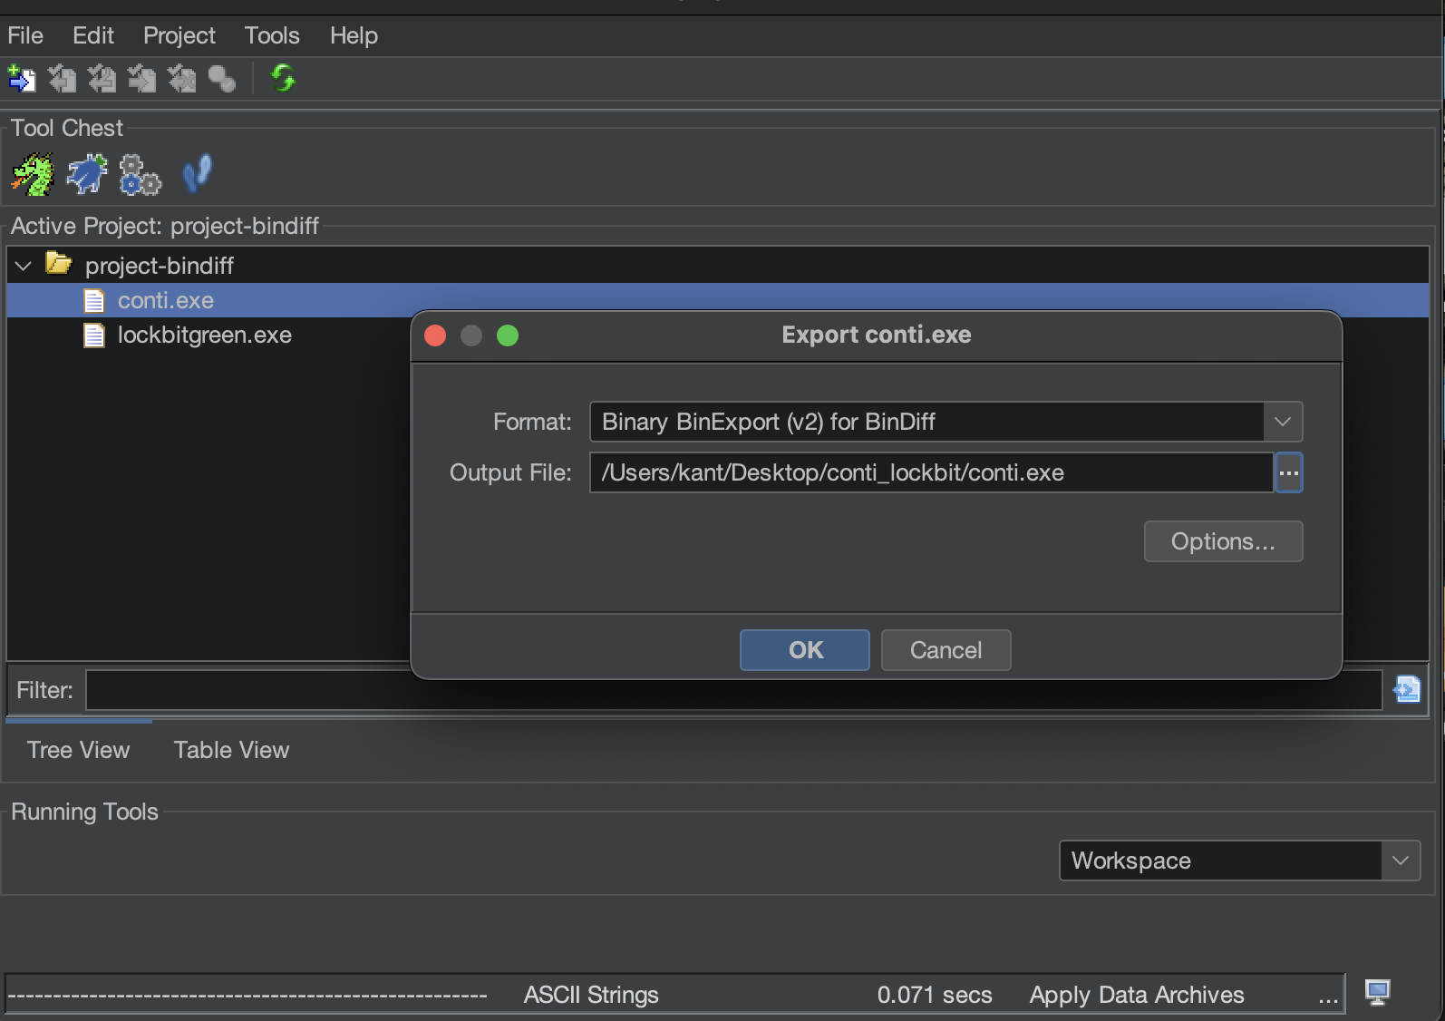Launch the Version Tracking footprints tool
This screenshot has height=1021, width=1445.
pos(197,174)
